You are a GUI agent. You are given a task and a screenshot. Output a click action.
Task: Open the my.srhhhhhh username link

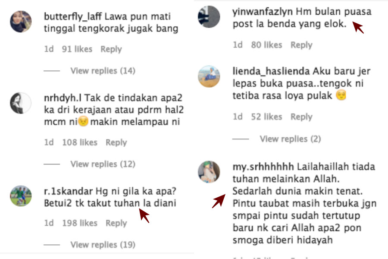tap(263, 167)
